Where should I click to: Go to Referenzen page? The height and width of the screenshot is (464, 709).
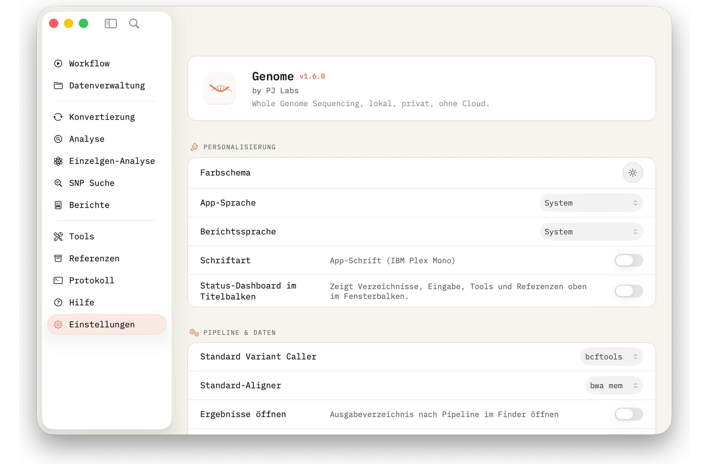pyautogui.click(x=106, y=259)
